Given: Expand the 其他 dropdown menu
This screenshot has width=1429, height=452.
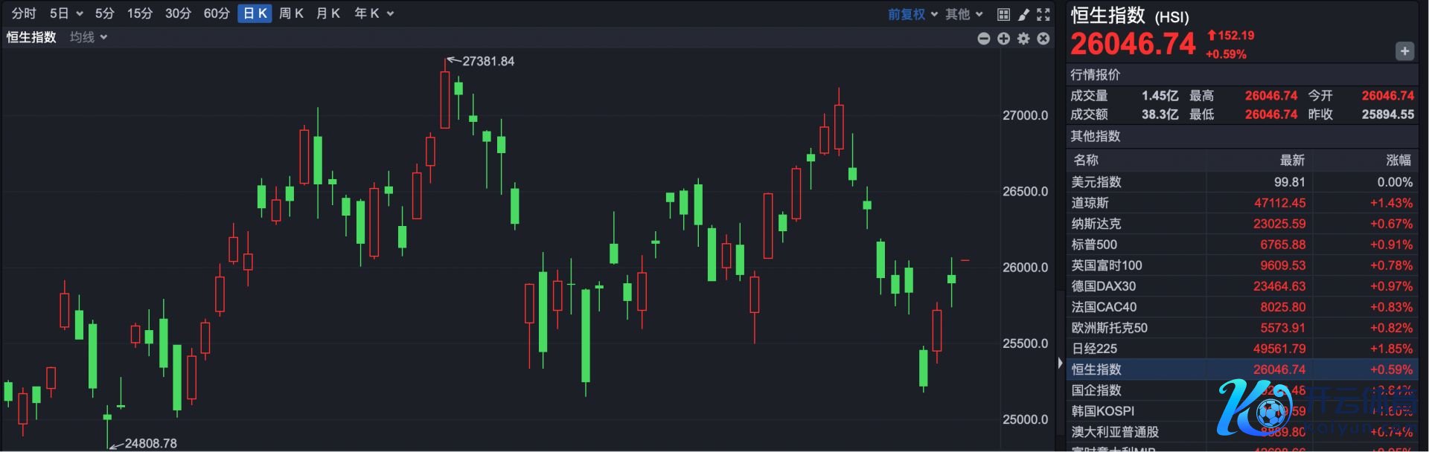Looking at the screenshot, I should [964, 14].
